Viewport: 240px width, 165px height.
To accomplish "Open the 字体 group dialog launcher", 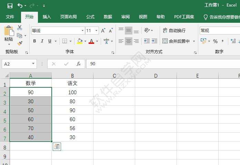I will [x=113, y=53].
